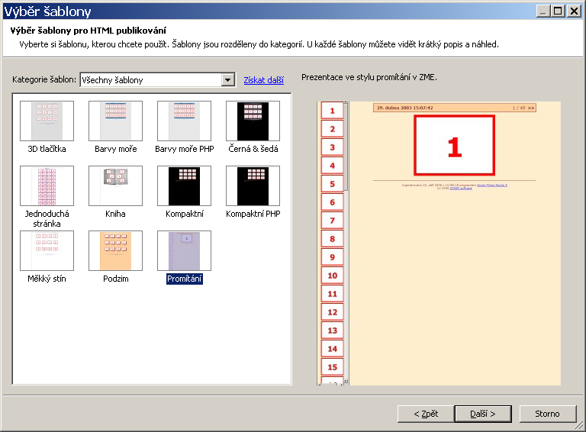Select the Kompaktní PHP template
Screen dimensions: 586x432
click(253, 186)
